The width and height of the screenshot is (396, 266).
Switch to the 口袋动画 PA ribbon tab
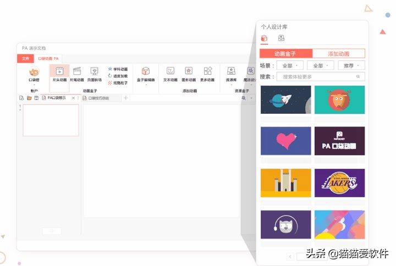pos(48,59)
